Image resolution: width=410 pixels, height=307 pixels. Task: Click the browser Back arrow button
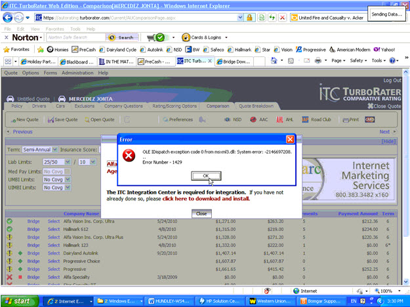pos(8,18)
